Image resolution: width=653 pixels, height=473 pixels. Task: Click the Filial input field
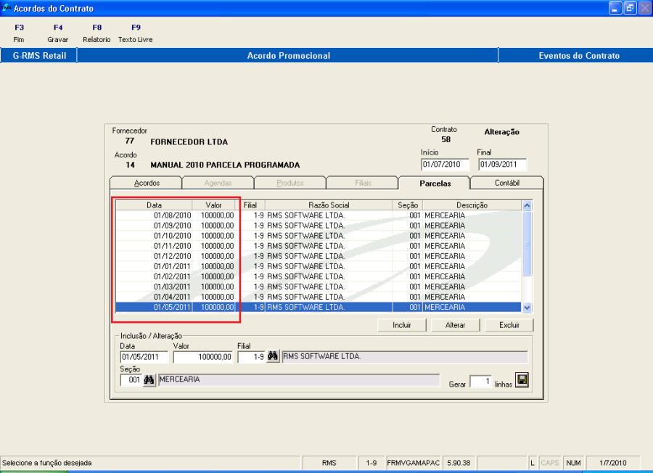(x=252, y=357)
